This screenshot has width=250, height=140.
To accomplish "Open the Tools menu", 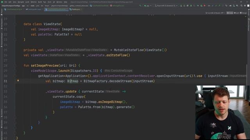I will [50, 2].
